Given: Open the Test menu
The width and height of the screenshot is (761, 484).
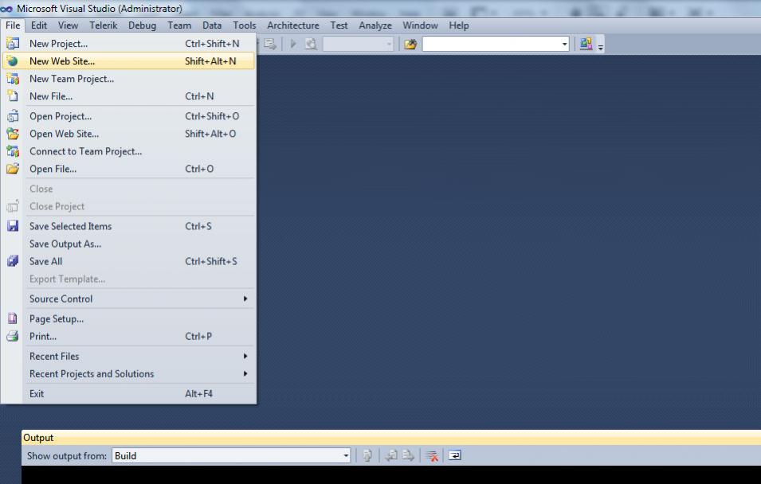Looking at the screenshot, I should pos(339,25).
